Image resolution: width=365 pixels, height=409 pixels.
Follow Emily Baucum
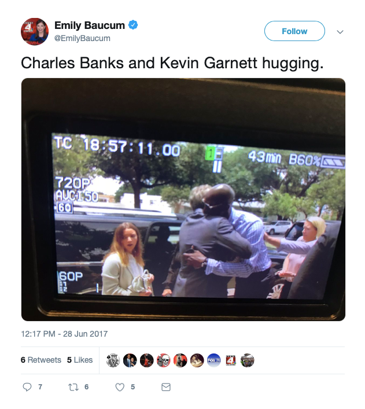point(294,31)
